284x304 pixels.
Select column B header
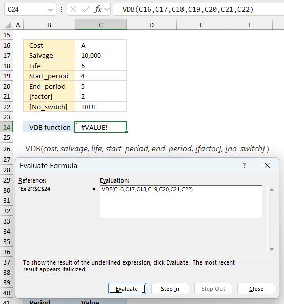point(49,25)
